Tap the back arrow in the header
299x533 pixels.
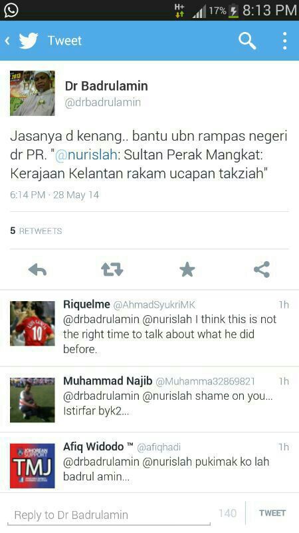7,41
